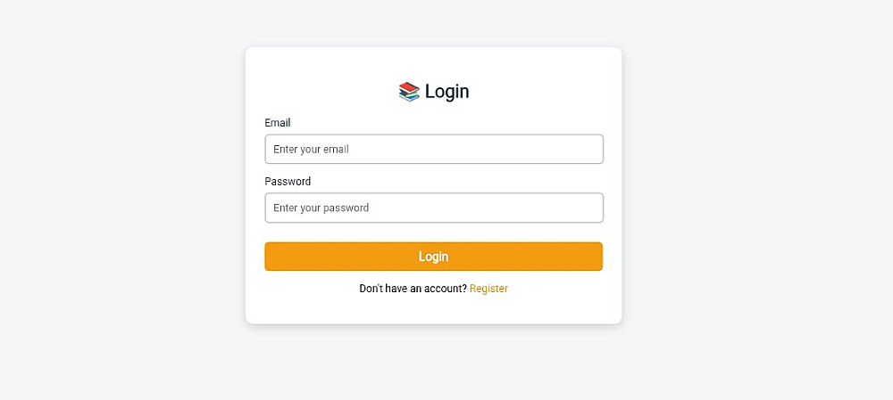Image resolution: width=893 pixels, height=400 pixels.
Task: Go to account registration via Register
Action: pyautogui.click(x=488, y=289)
